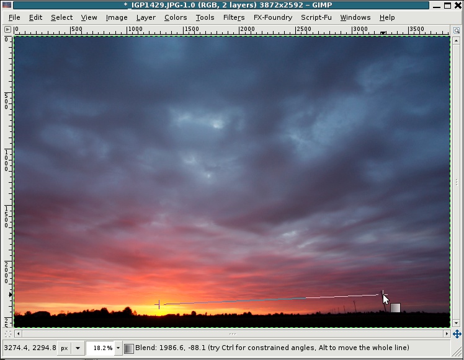Click the window resize grip at bottom right
Viewport: 464px width, 360px height.
coord(457,351)
